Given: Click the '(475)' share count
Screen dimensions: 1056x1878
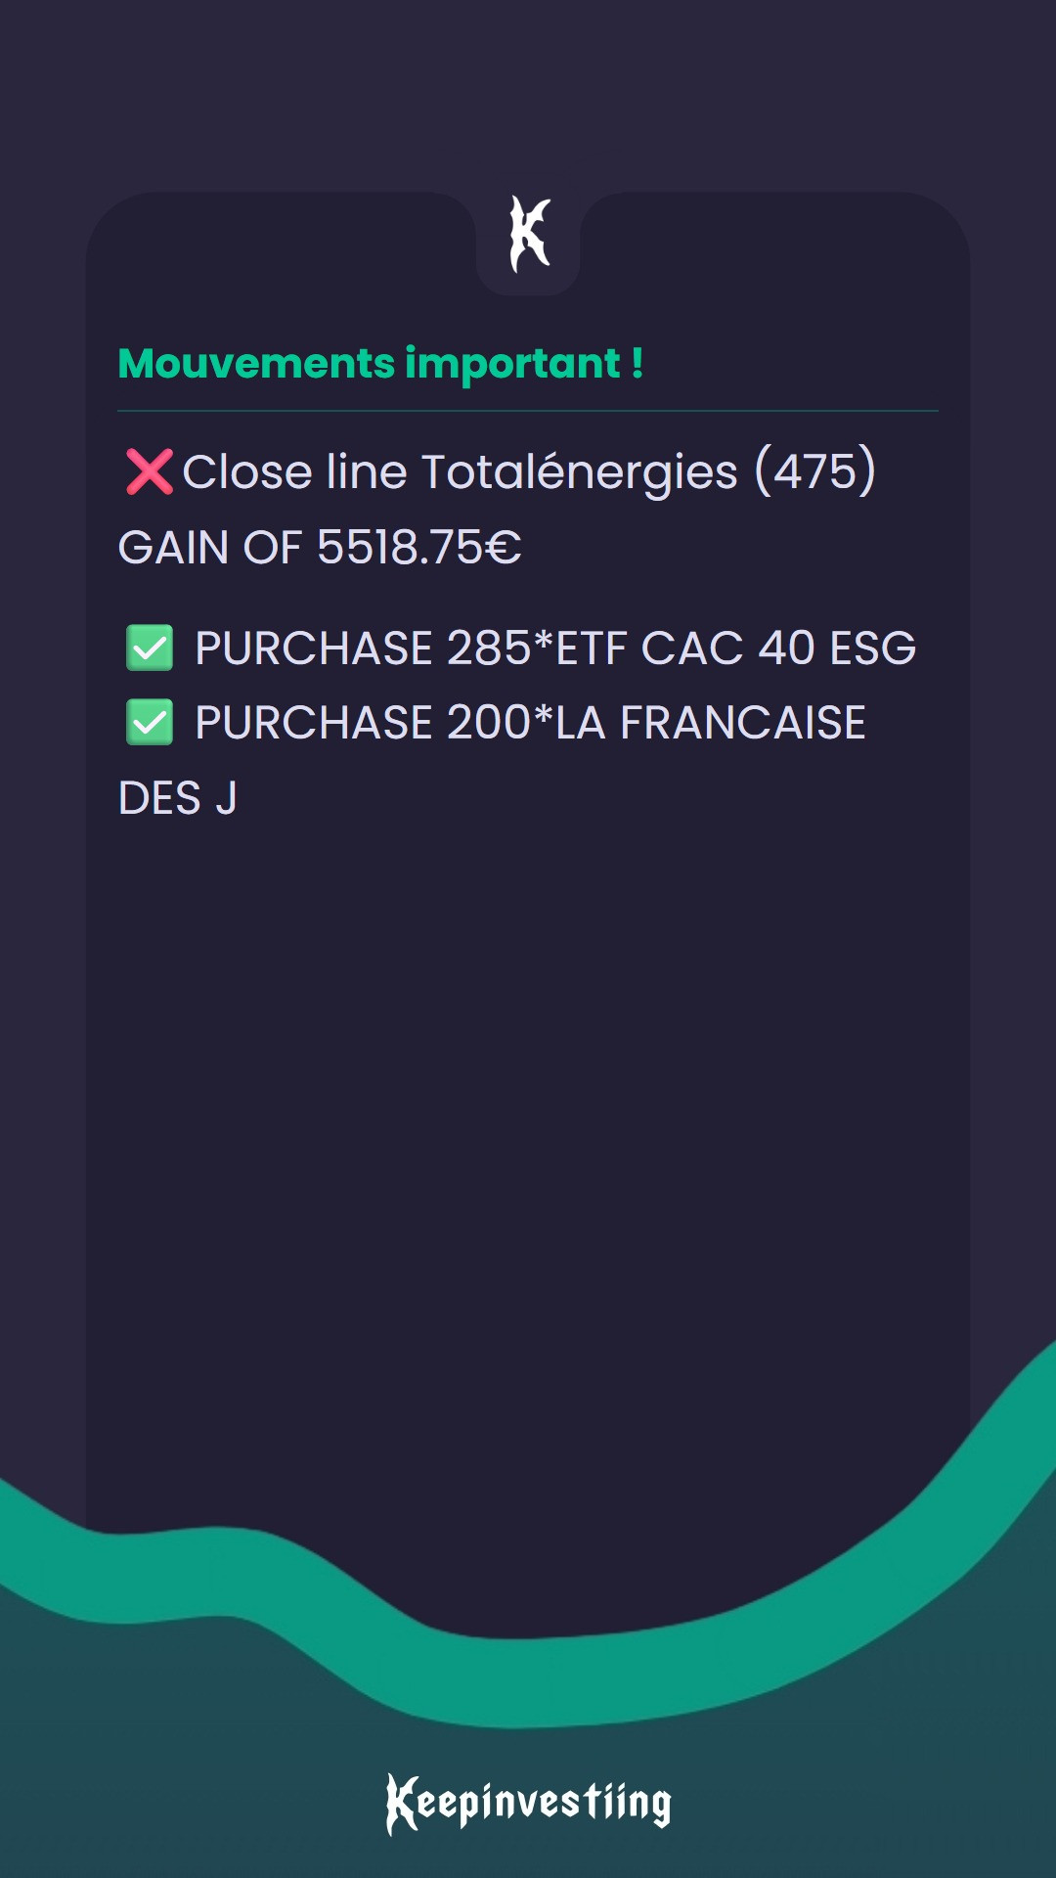Looking at the screenshot, I should 814,471.
